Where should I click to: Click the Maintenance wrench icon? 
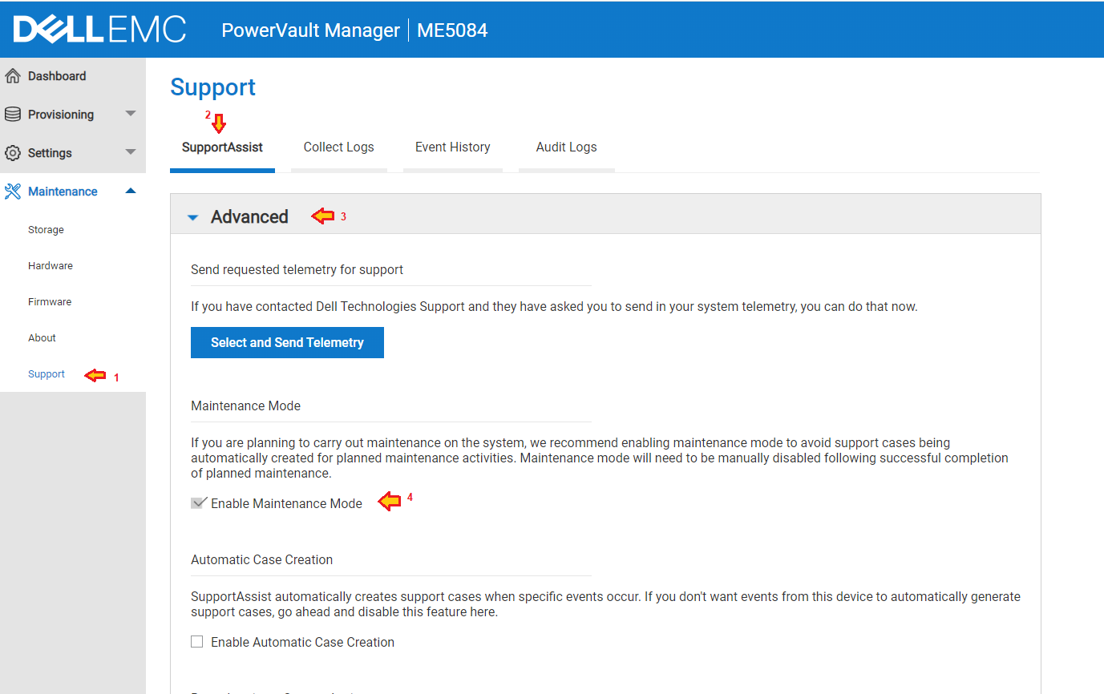click(x=14, y=191)
